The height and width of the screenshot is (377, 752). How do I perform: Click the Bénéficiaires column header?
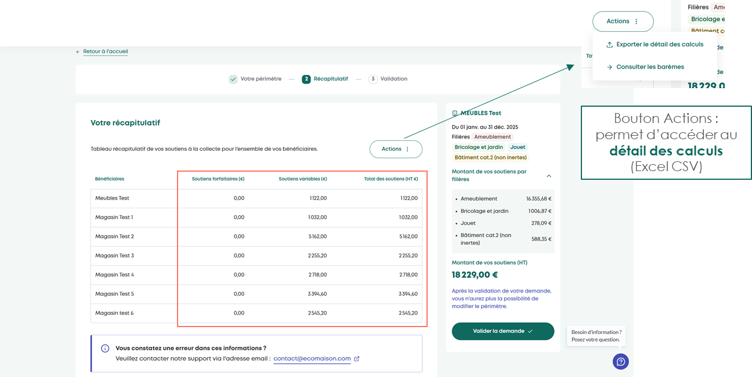coord(110,179)
